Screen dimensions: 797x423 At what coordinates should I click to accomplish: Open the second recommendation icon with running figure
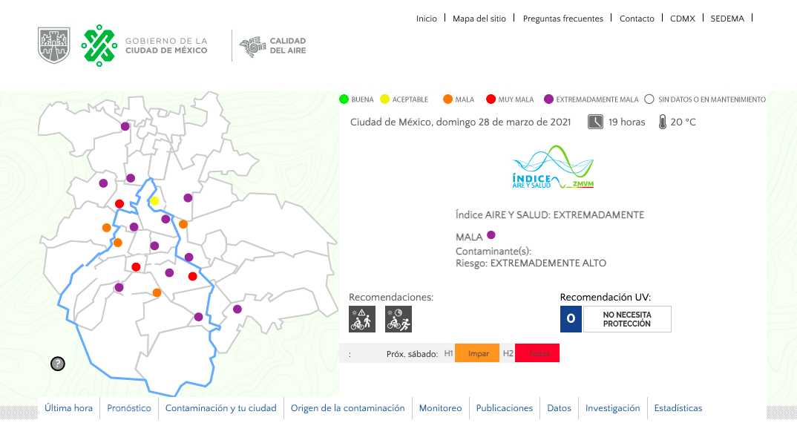click(x=398, y=319)
